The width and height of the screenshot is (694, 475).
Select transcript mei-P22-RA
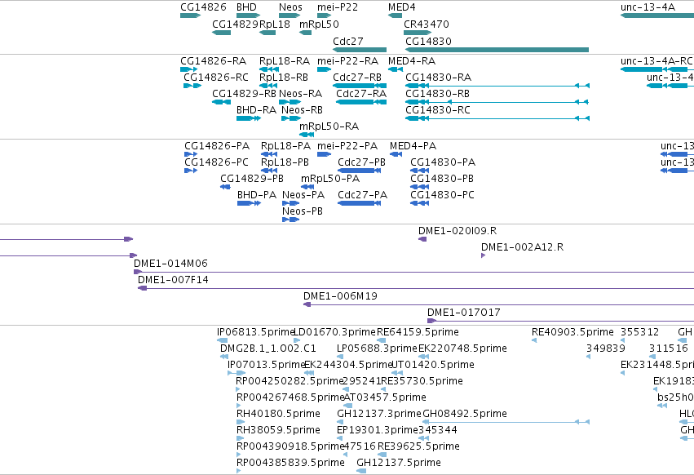(x=324, y=69)
